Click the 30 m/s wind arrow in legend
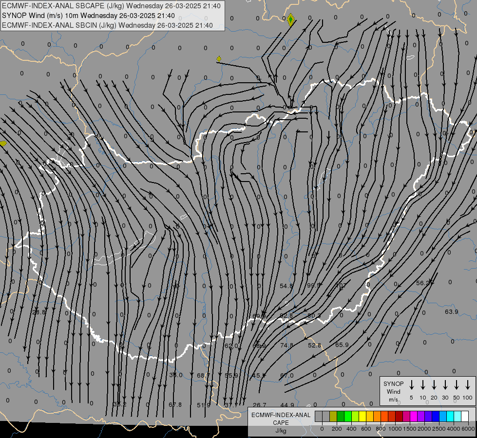477x438 pixels. [x=445, y=385]
